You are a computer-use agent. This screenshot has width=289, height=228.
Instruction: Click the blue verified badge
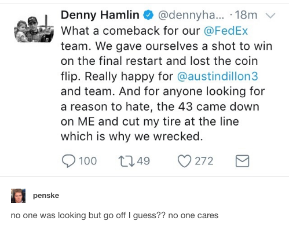pyautogui.click(x=148, y=15)
